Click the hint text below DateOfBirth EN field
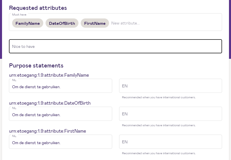231x160 pixels. point(159,125)
